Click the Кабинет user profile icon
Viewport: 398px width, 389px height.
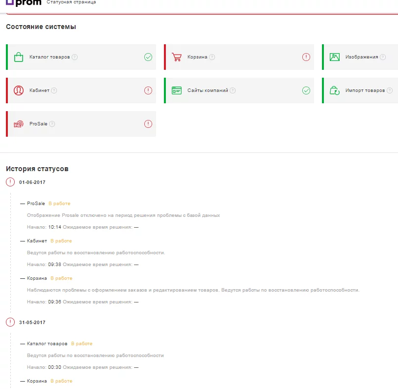click(x=19, y=90)
